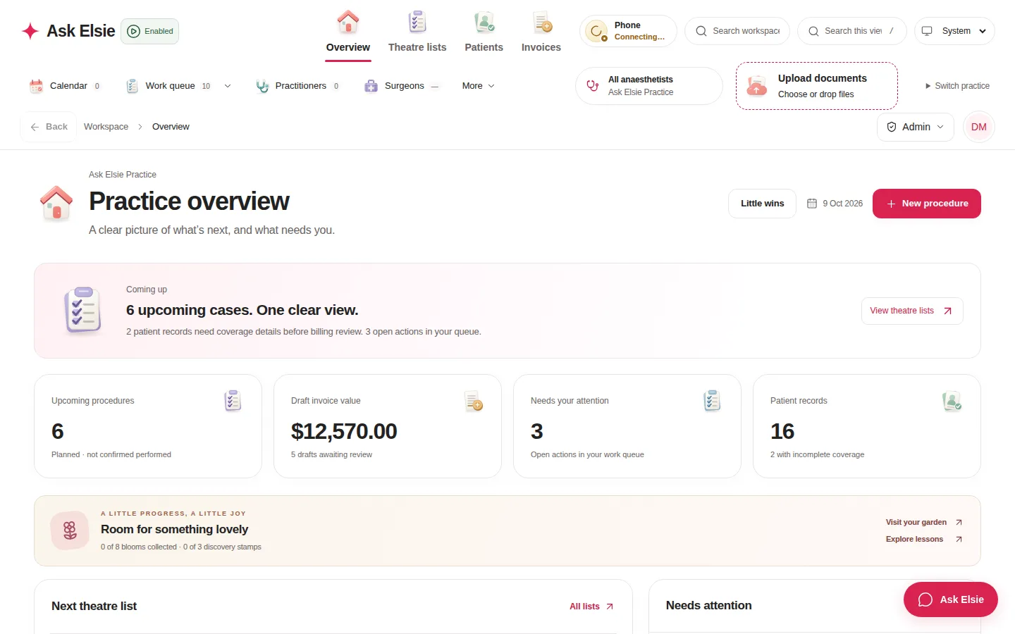1015x634 pixels.
Task: Click the Overview breadcrumb
Action: [x=171, y=127]
